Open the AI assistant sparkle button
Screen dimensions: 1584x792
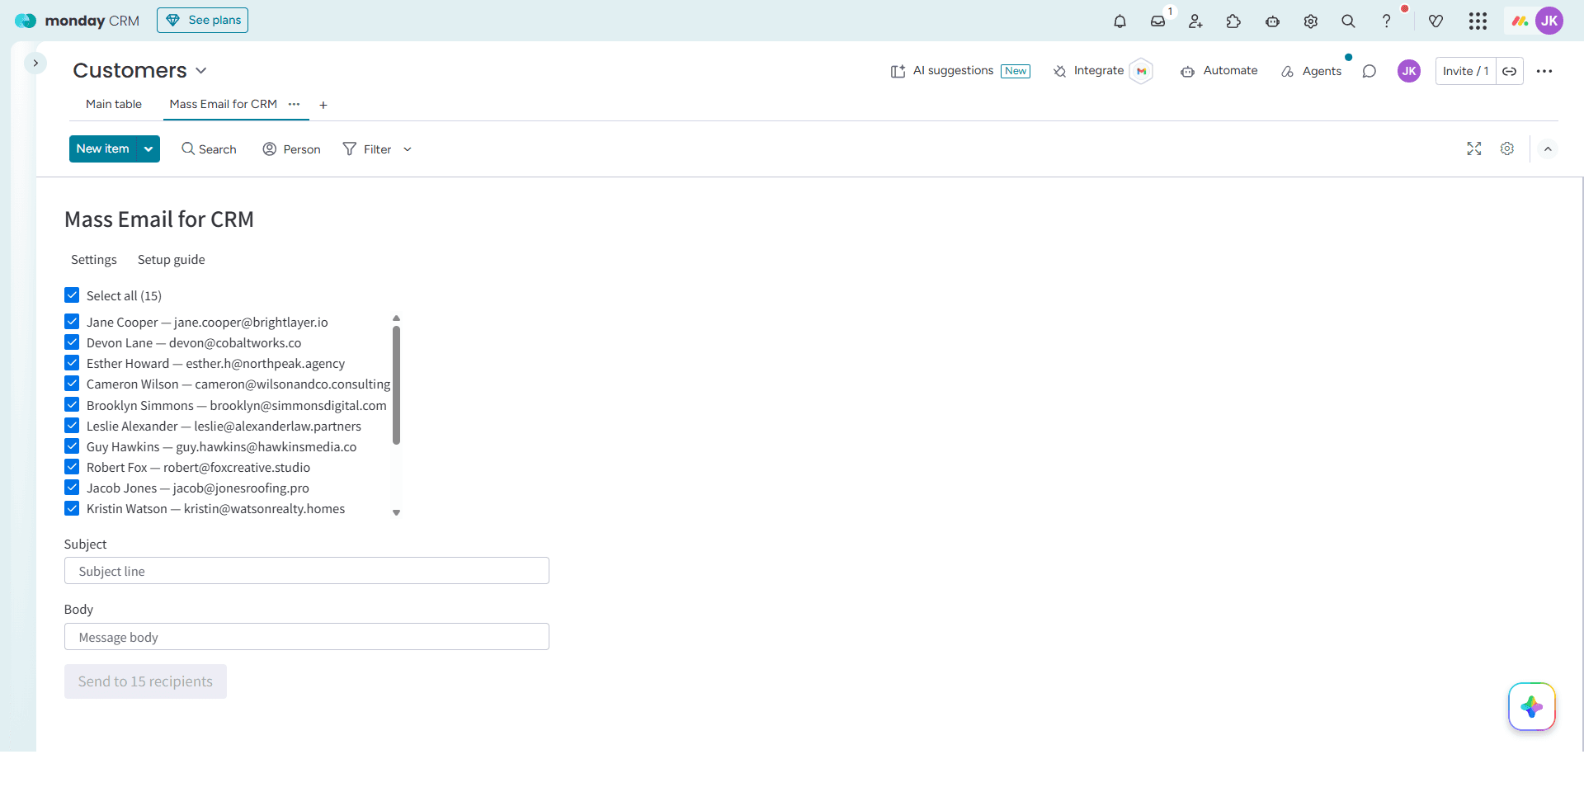1532,707
